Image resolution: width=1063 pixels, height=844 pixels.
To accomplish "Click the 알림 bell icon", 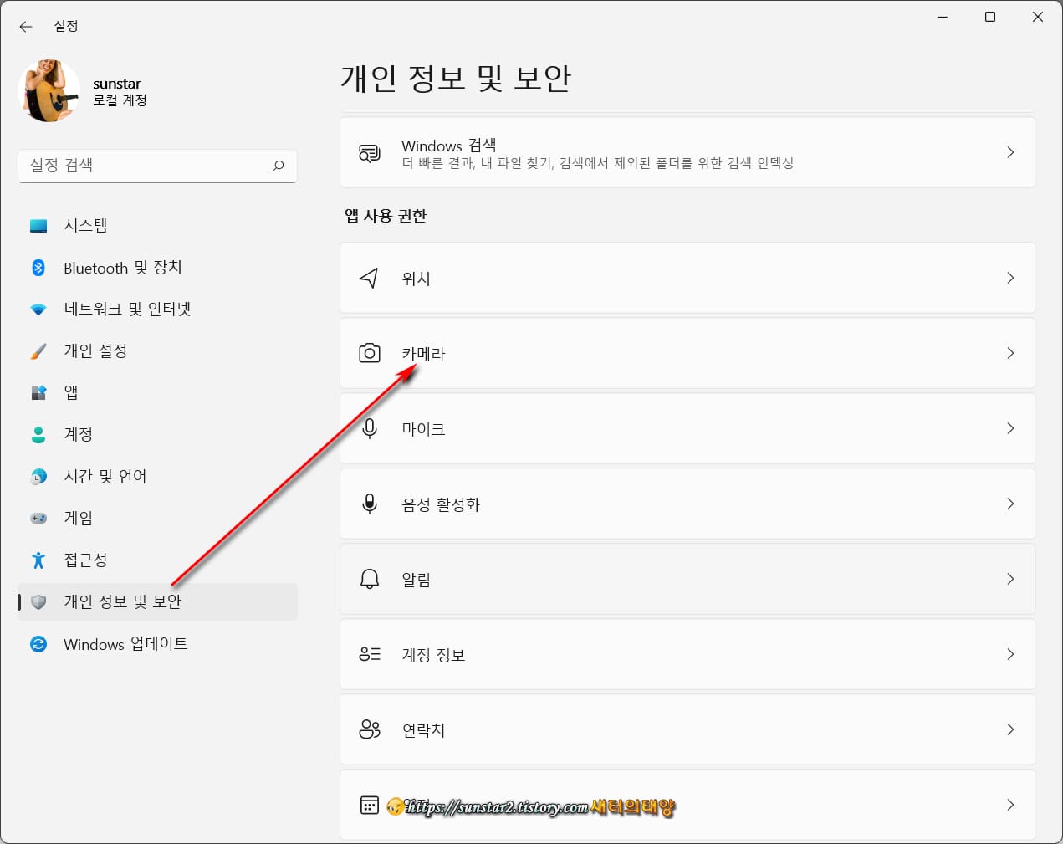I will (369, 579).
